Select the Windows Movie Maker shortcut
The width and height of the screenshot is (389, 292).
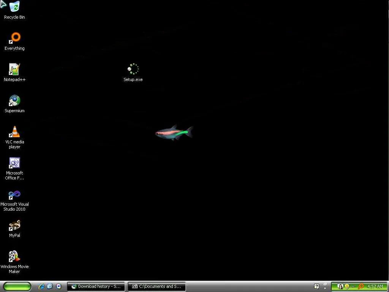(x=14, y=262)
